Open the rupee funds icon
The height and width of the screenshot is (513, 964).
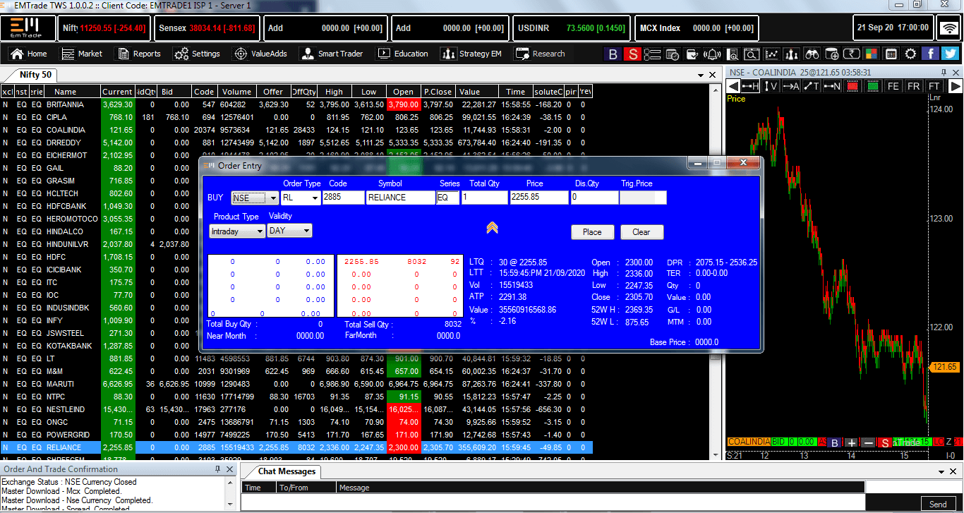tap(852, 54)
